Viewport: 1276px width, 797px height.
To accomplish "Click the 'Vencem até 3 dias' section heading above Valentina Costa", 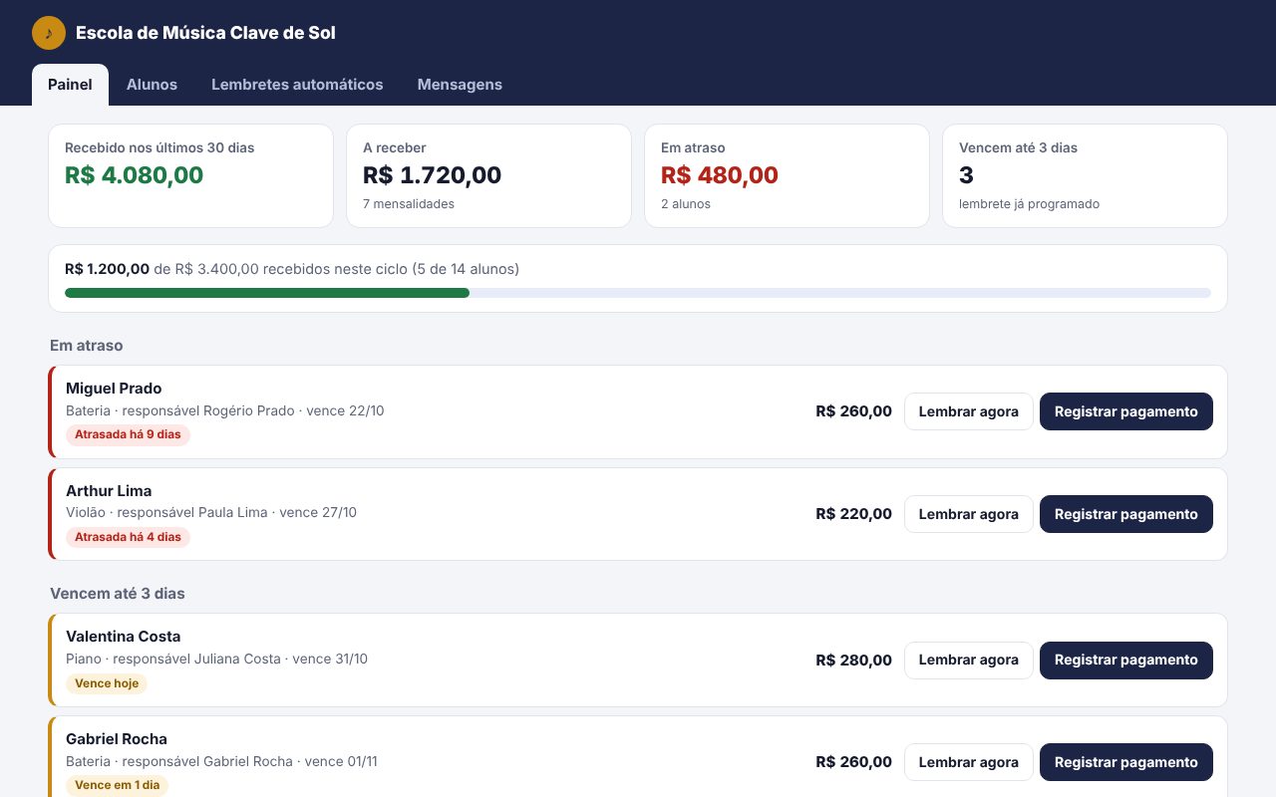I will tap(118, 594).
